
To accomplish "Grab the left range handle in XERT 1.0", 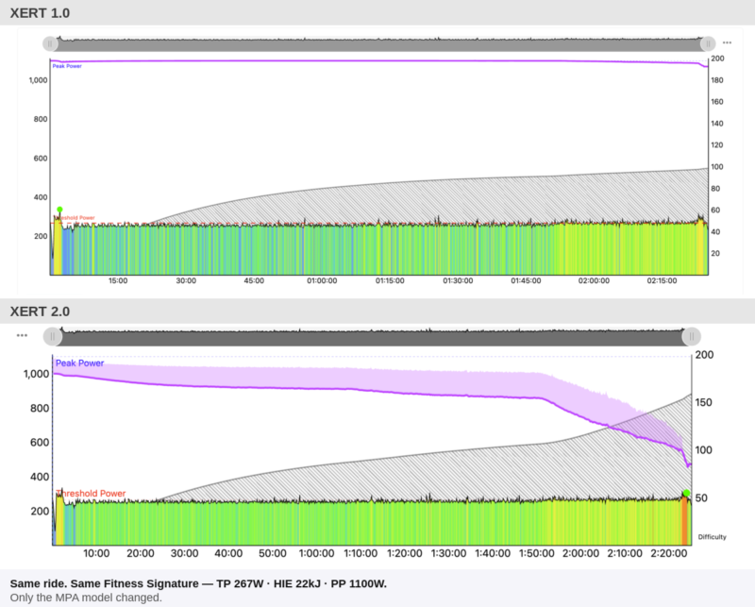I will (x=50, y=43).
